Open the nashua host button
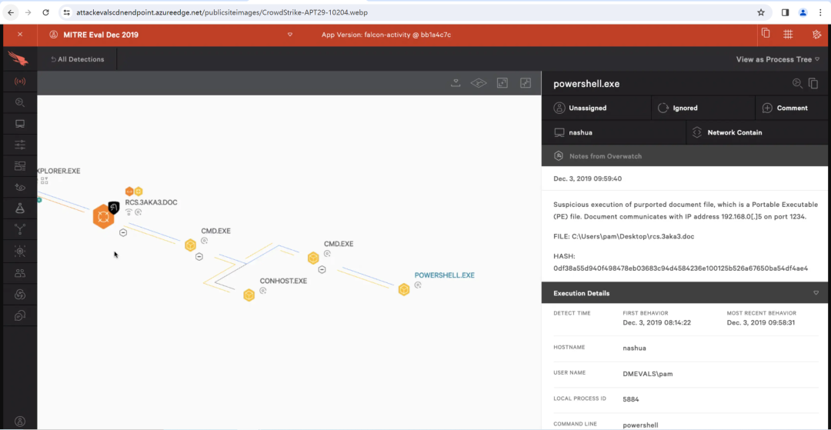The width and height of the screenshot is (831, 430). point(614,132)
